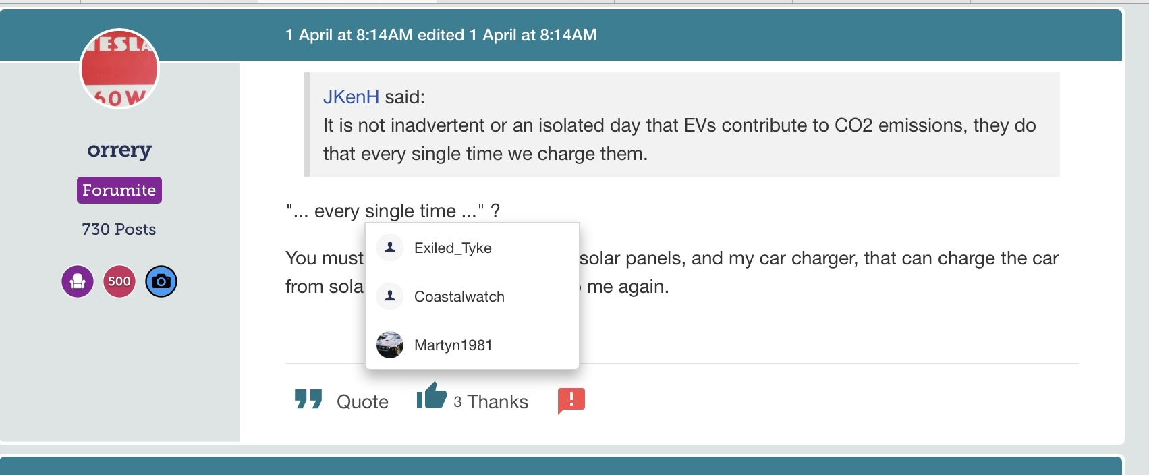Click the blue camera badge icon

[x=161, y=281]
